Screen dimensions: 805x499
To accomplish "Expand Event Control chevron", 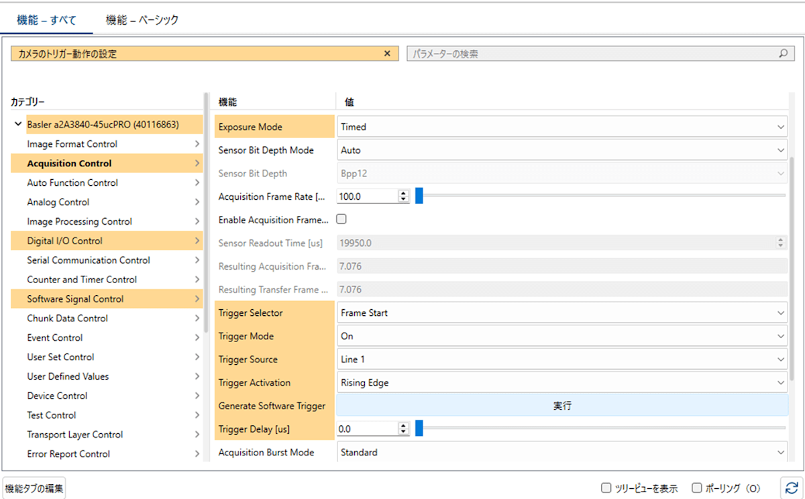I will pyautogui.click(x=197, y=338).
